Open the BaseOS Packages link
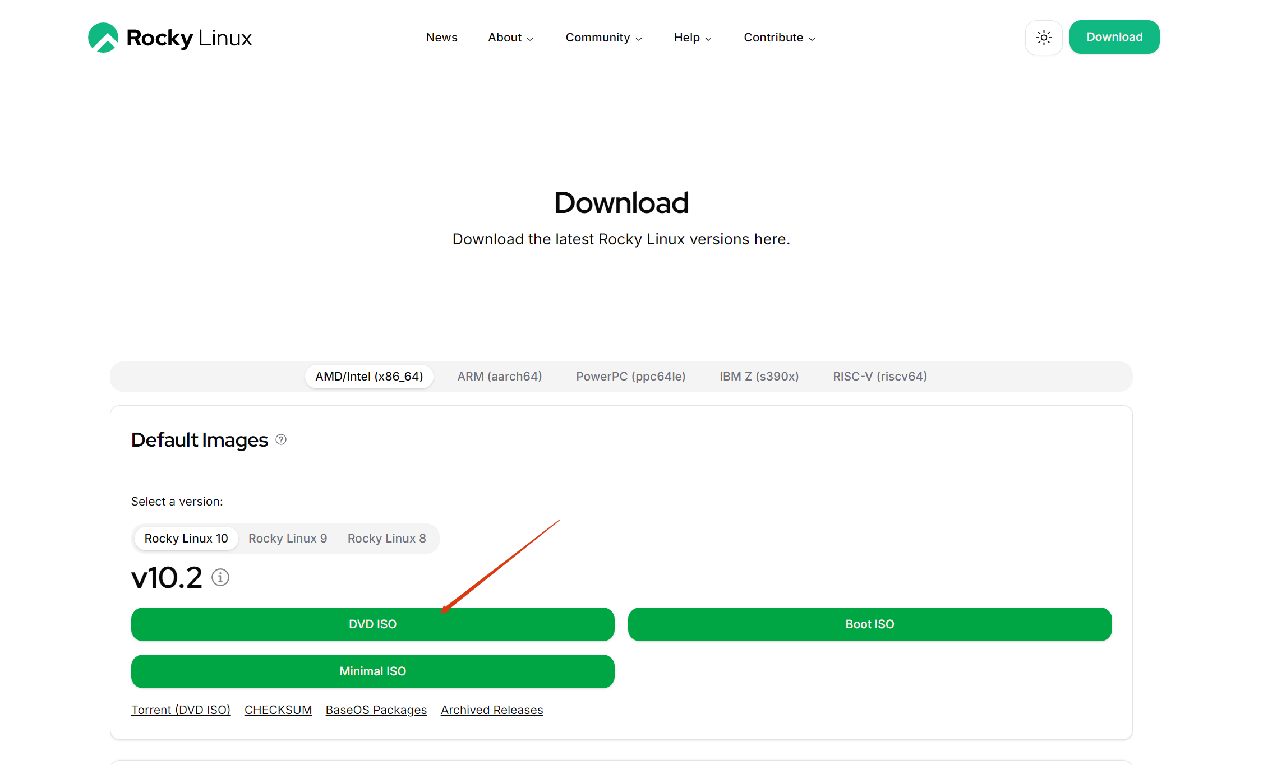The image size is (1277, 765). tap(376, 710)
